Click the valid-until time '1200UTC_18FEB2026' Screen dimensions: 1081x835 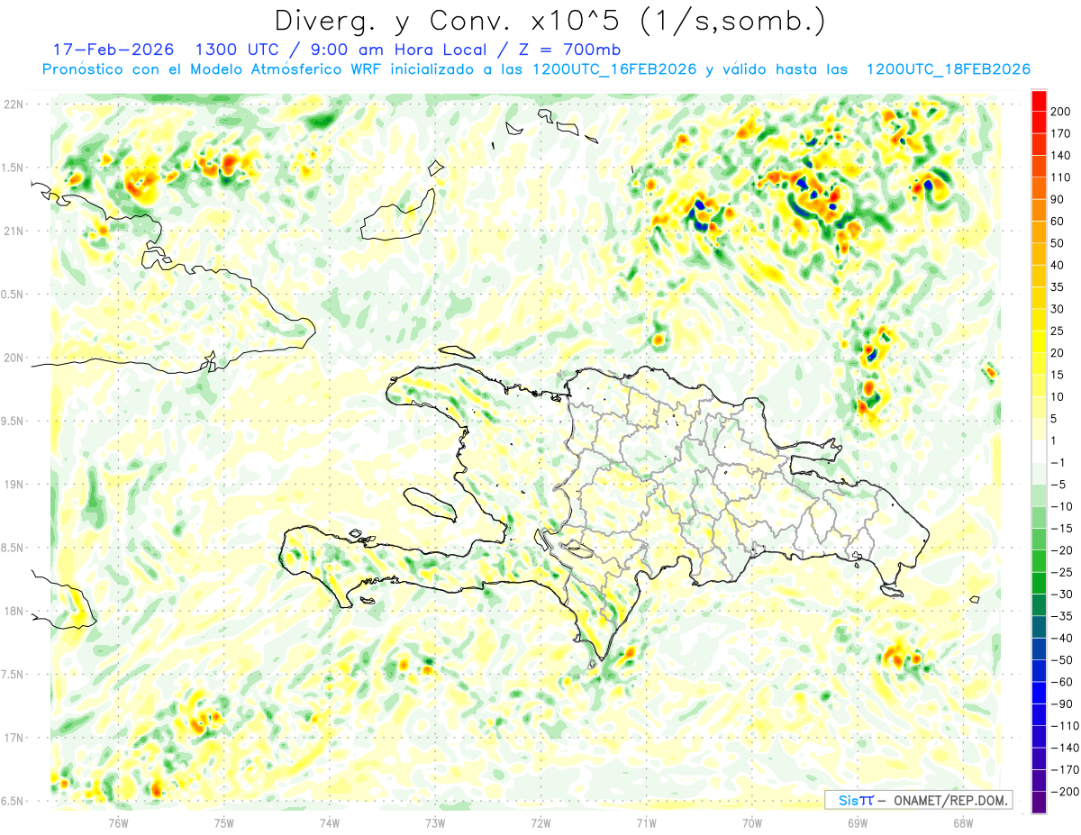pyautogui.click(x=948, y=69)
